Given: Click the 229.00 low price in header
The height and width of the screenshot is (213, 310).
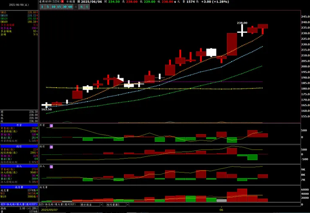Looking at the screenshot, I should pos(150,2).
